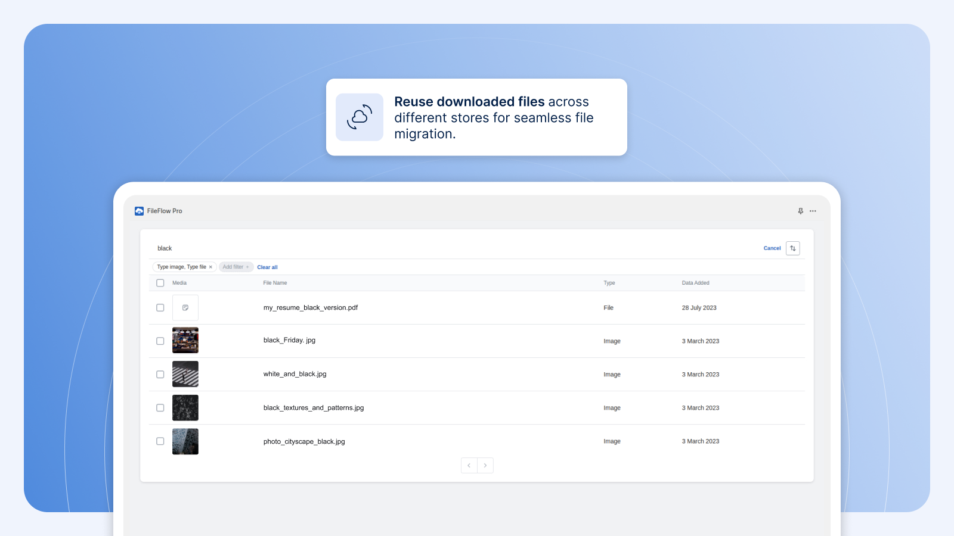This screenshot has width=954, height=536.
Task: Click the PDF document icon for my_resume_black_version.pdf
Action: [185, 307]
